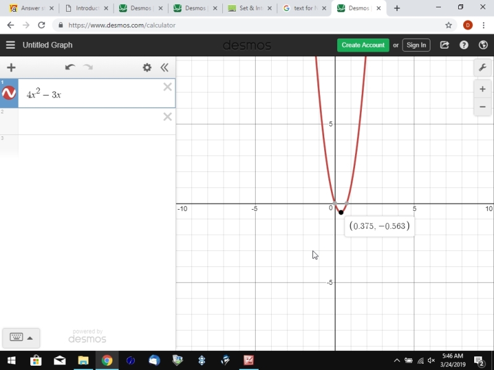Collapse the expression list panel
The height and width of the screenshot is (370, 494).
pyautogui.click(x=164, y=67)
